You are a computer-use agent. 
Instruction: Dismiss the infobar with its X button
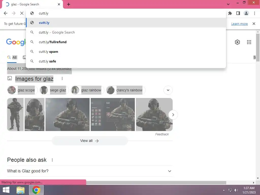254,24
